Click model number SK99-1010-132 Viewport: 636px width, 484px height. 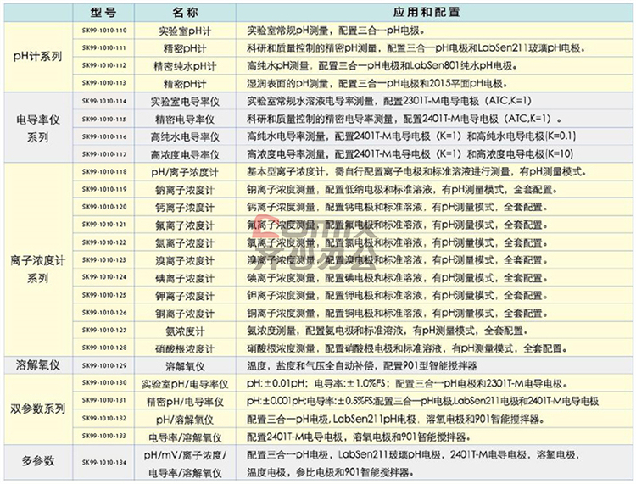[x=104, y=419]
